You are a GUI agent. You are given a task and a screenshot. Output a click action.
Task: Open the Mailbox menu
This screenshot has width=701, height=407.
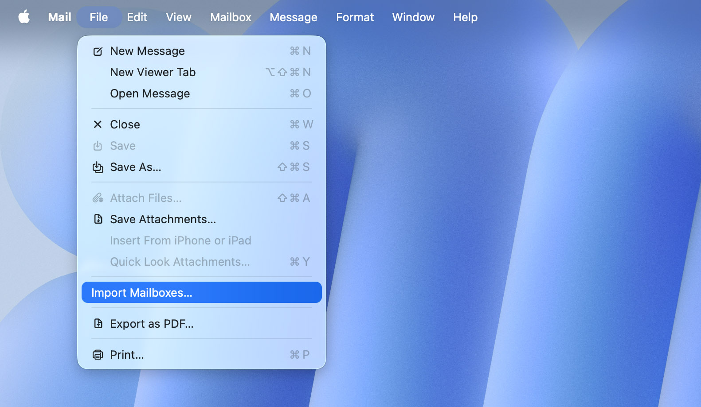pos(231,17)
